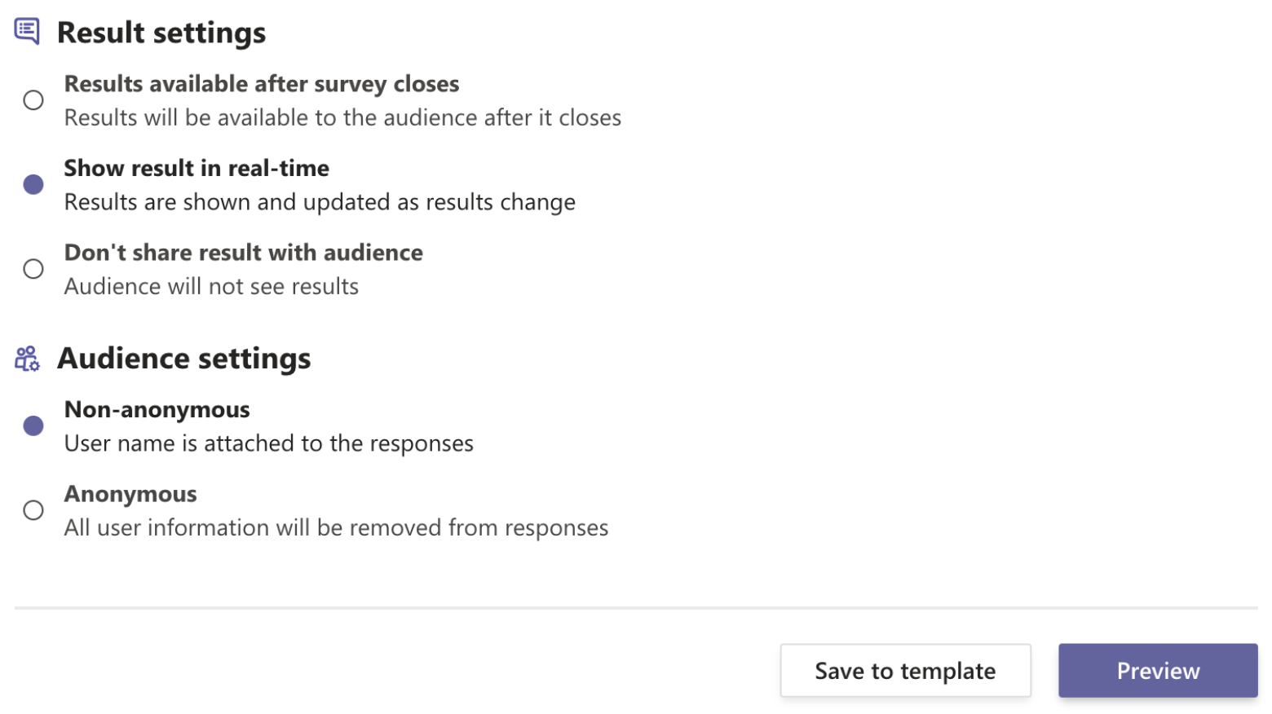Click the 'User name is attached to the responses' text
The width and height of the screenshot is (1272, 714).
[269, 443]
